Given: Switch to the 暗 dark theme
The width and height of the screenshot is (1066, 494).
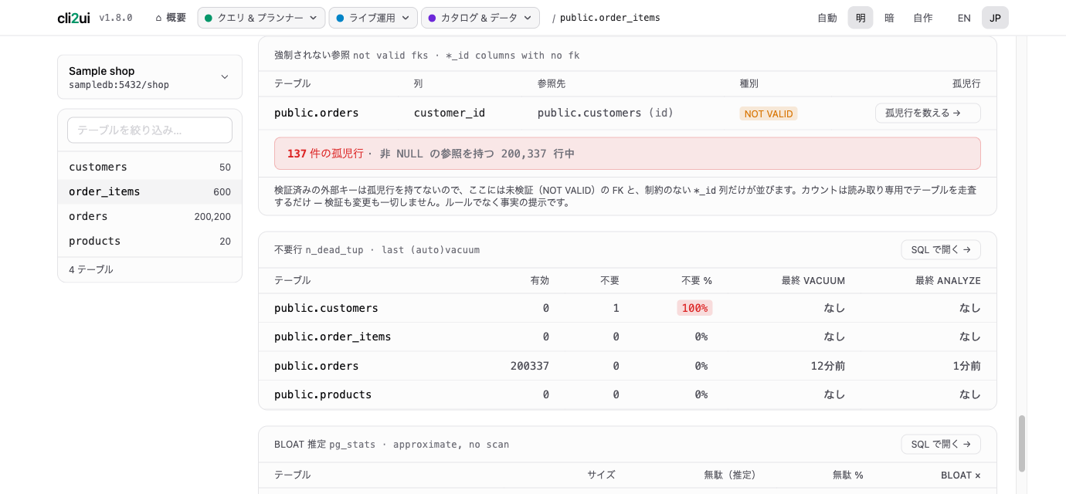Looking at the screenshot, I should [x=889, y=18].
